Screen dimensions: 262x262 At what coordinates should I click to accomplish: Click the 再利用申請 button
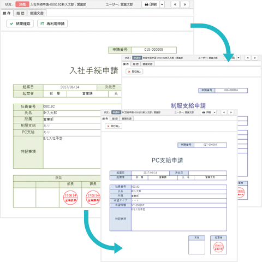tap(52, 23)
